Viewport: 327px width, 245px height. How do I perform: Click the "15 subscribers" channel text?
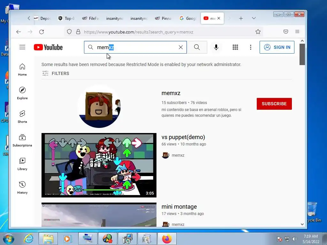(174, 102)
